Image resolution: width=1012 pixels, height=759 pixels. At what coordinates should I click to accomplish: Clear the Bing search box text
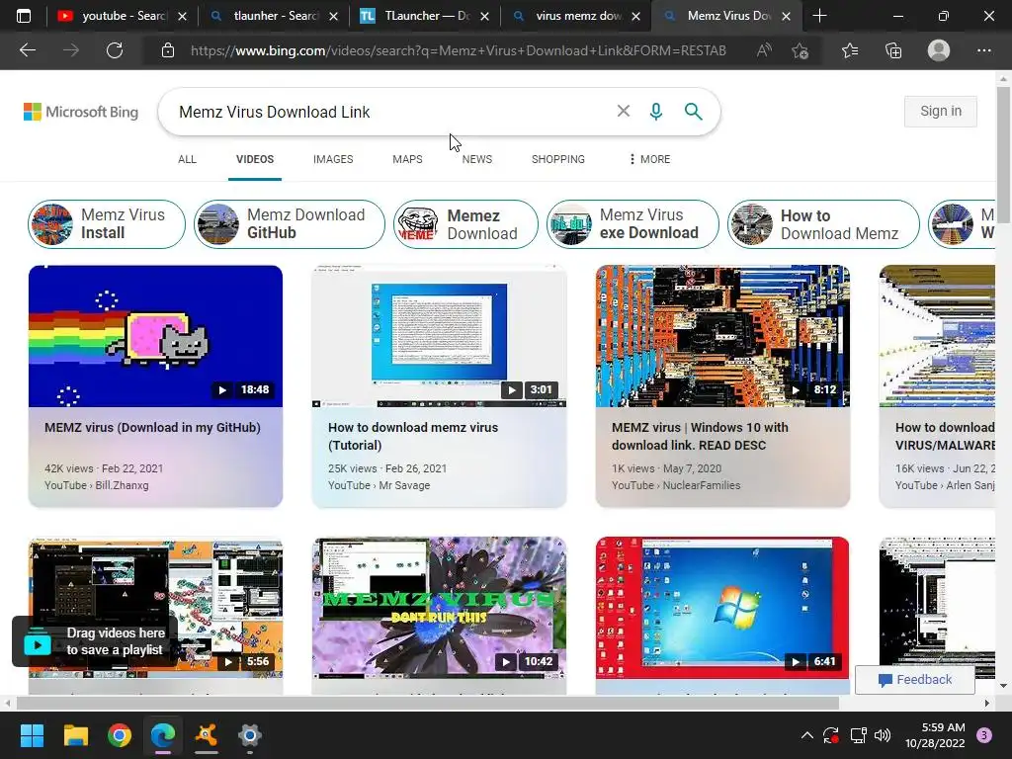623,111
